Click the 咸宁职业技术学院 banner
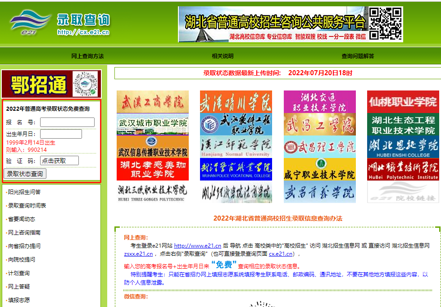The height and width of the screenshot is (307, 441). (319, 169)
